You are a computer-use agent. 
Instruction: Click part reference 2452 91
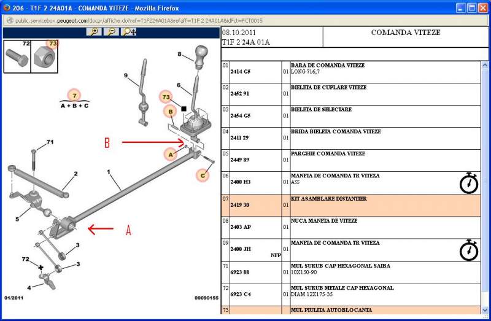(x=239, y=94)
